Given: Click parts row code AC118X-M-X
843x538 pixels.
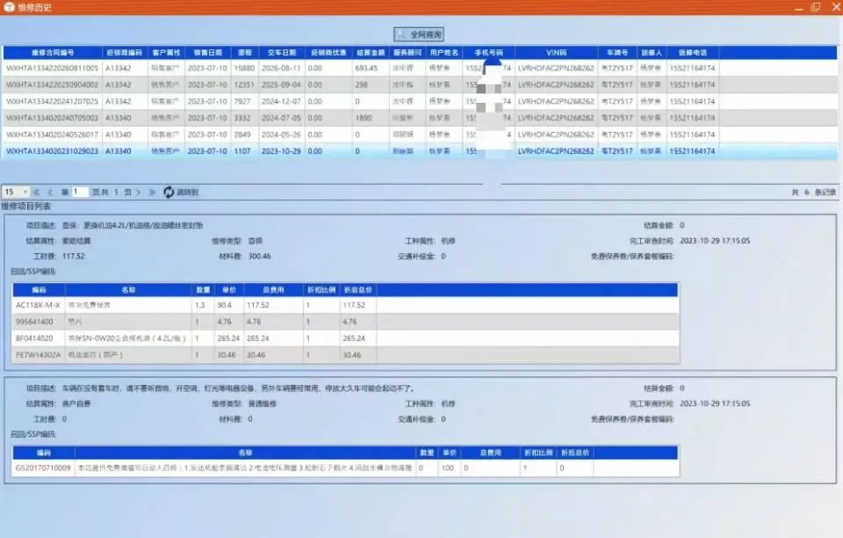Looking at the screenshot, I should click(38, 305).
